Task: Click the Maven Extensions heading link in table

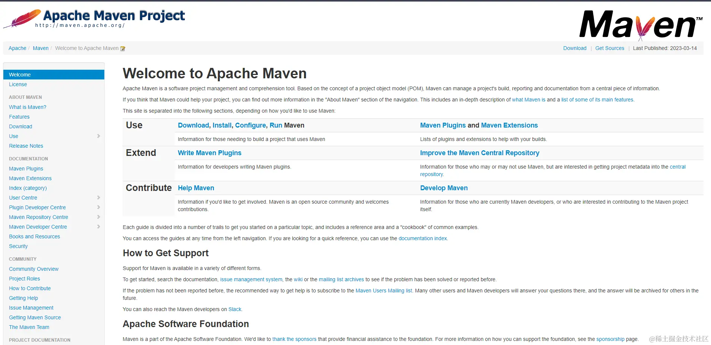Action: 509,125
